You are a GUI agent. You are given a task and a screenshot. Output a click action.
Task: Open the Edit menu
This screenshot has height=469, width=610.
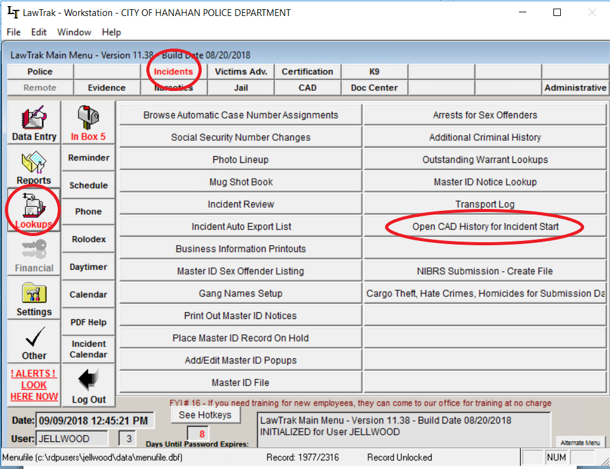click(x=39, y=33)
